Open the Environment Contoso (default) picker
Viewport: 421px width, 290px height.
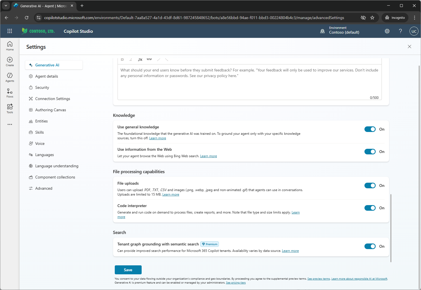coord(340,30)
